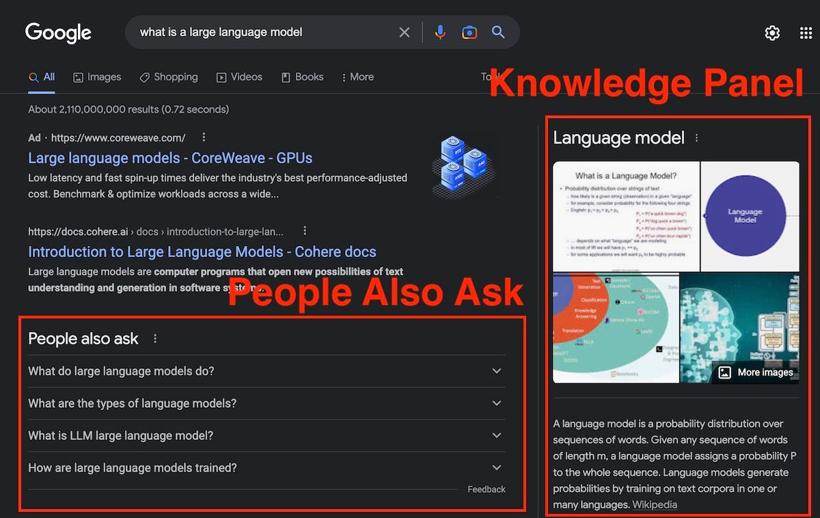
Task: Open Google settings gear
Action: click(772, 33)
